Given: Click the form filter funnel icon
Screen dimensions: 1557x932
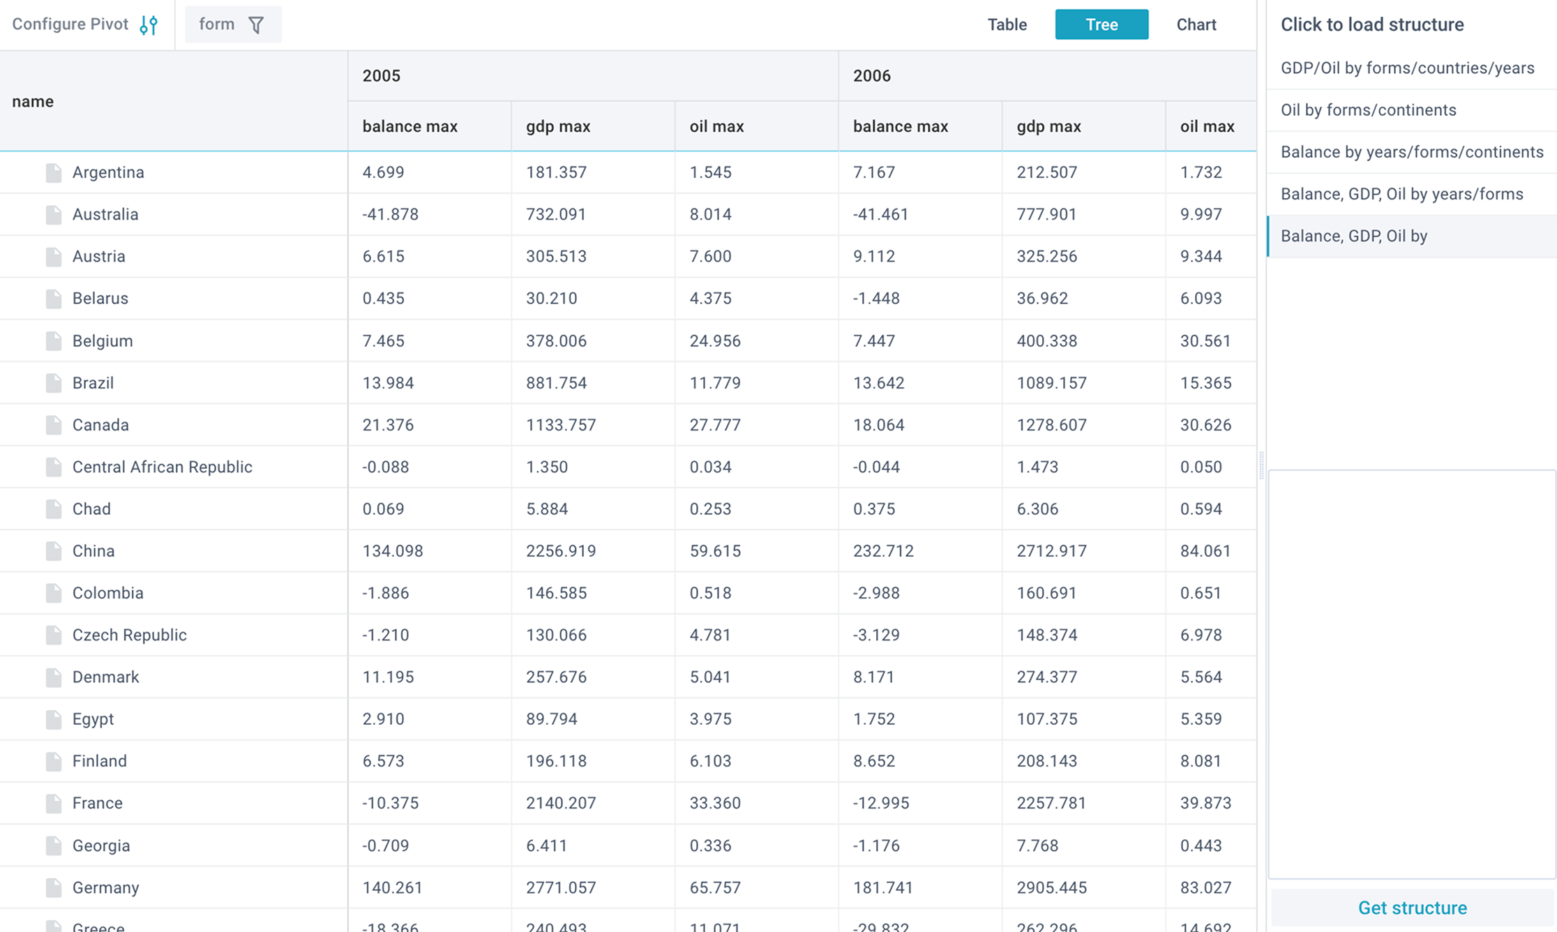Looking at the screenshot, I should point(256,25).
